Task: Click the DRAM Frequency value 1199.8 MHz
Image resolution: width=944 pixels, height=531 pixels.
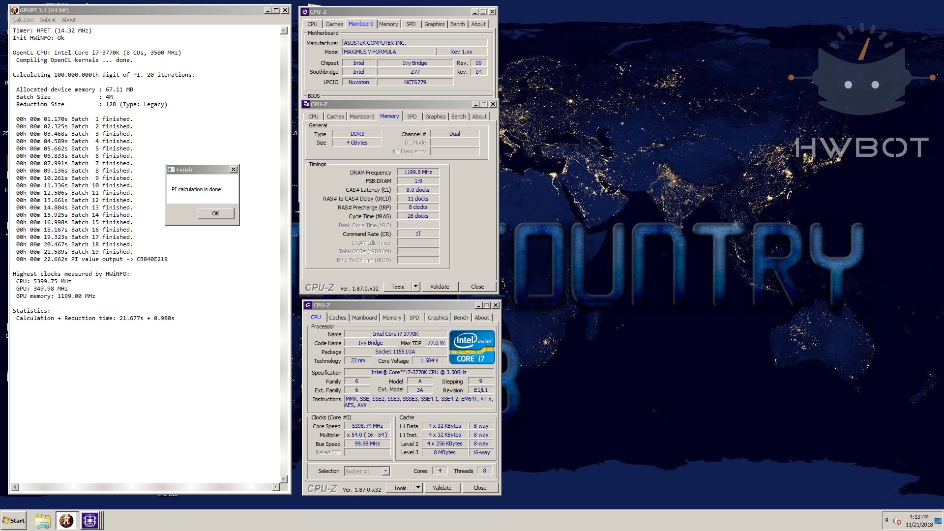Action: (418, 173)
